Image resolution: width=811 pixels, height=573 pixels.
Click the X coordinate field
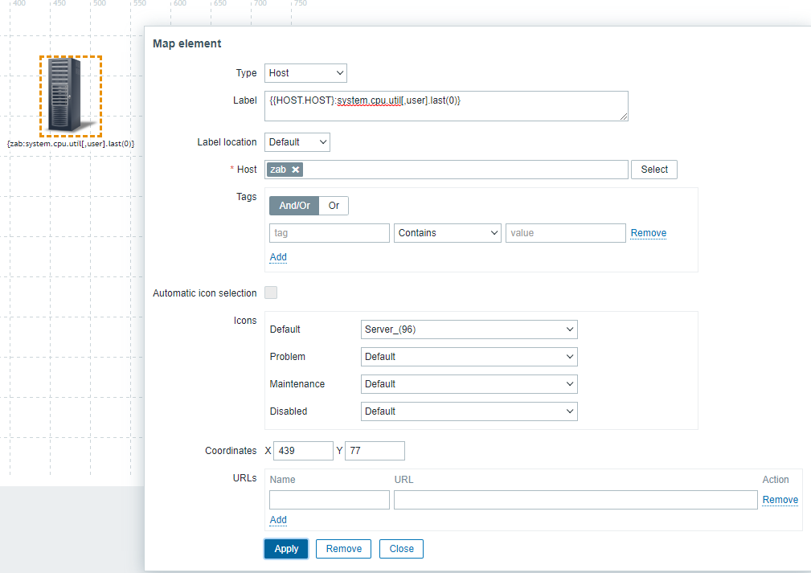pyautogui.click(x=303, y=451)
